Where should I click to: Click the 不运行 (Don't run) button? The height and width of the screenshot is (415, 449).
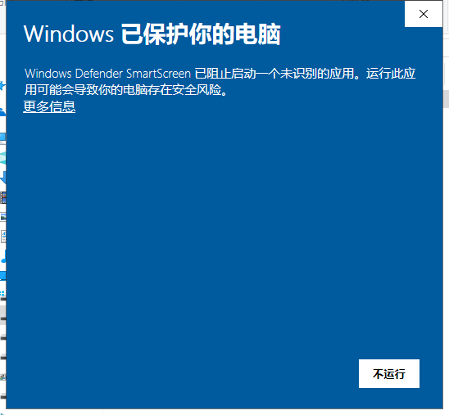coord(389,373)
